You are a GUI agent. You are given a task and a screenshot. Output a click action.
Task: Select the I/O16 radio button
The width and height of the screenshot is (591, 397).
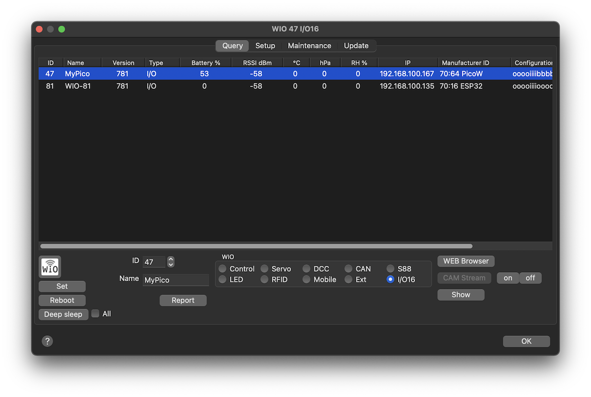pyautogui.click(x=391, y=280)
